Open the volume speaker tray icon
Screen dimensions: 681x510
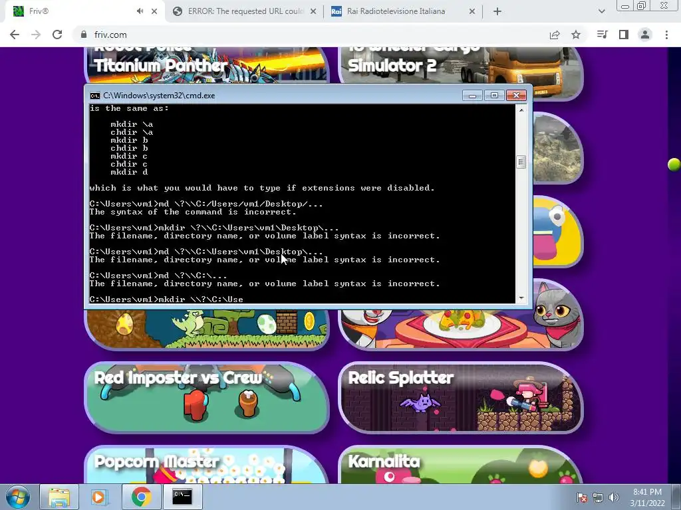pos(614,497)
